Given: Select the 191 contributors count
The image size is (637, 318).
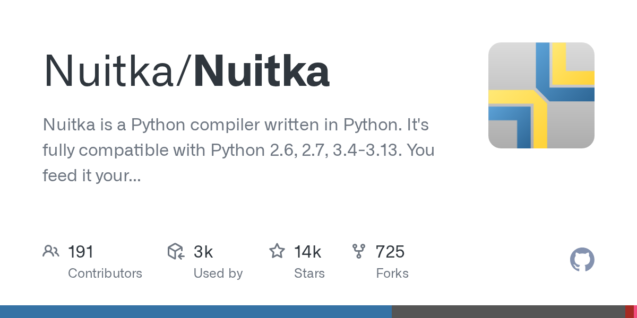Looking at the screenshot, I should pos(81,252).
